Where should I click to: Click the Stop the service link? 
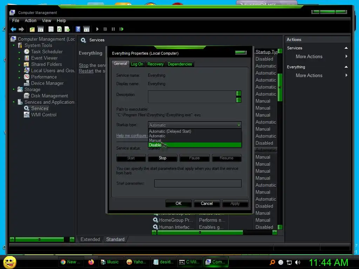83,65
